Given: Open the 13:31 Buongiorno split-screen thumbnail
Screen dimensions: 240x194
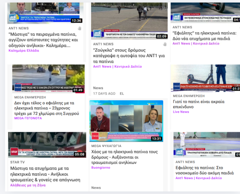Looking at the screenshot, I should click(126, 121).
